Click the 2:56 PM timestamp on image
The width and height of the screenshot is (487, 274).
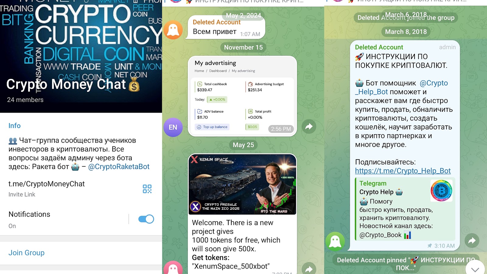click(281, 129)
